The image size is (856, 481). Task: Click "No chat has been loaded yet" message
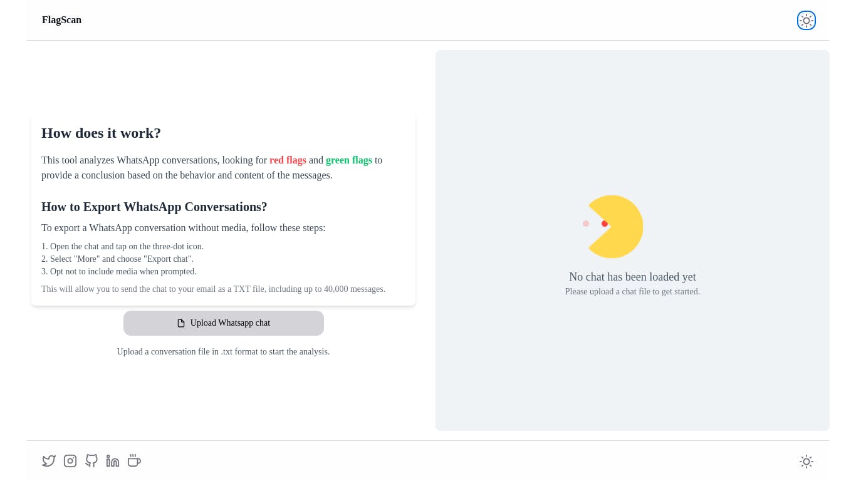click(x=632, y=277)
